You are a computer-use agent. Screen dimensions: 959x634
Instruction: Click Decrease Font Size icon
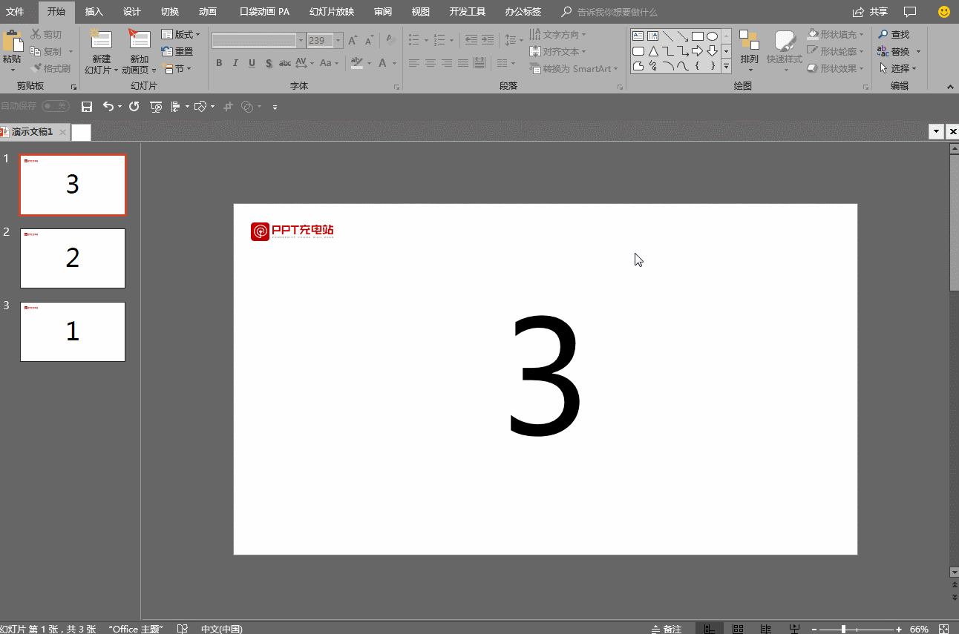369,41
